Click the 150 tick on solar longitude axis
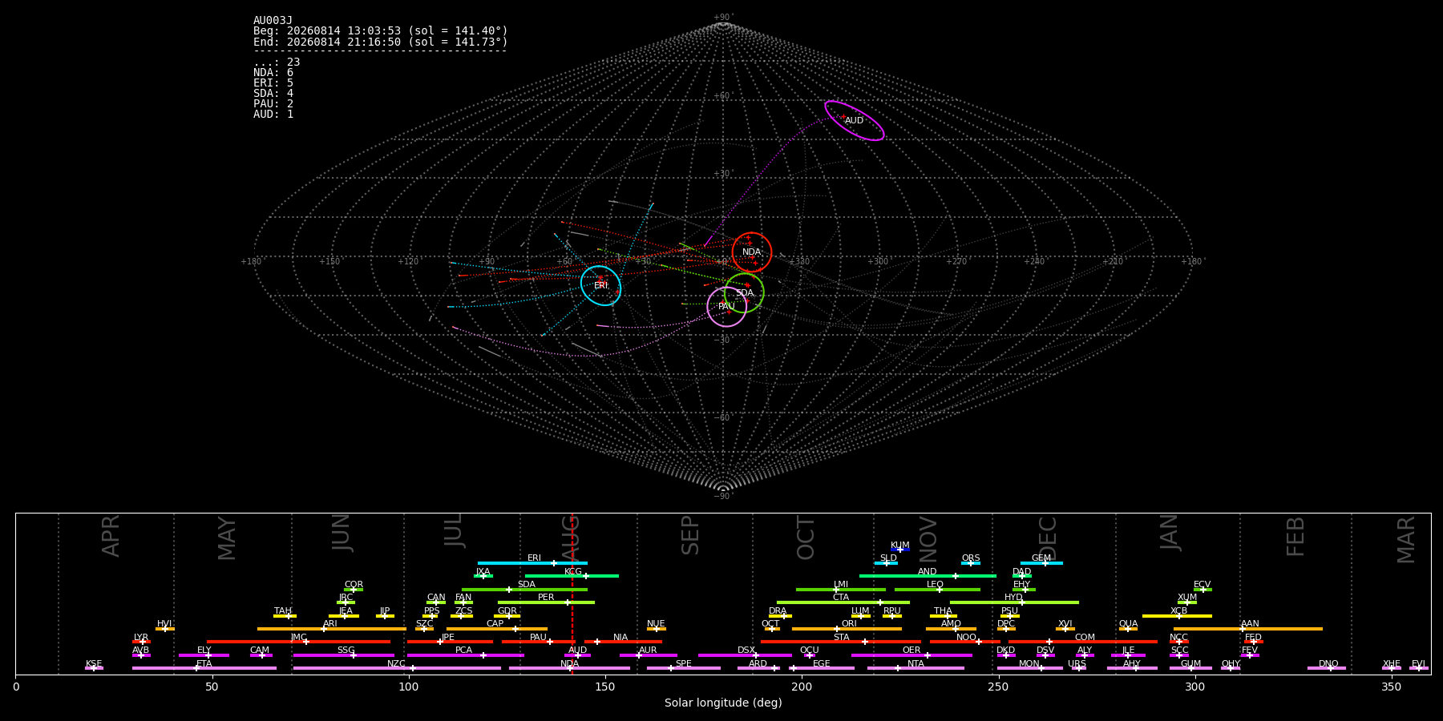This screenshot has height=721, width=1443. pos(605,687)
